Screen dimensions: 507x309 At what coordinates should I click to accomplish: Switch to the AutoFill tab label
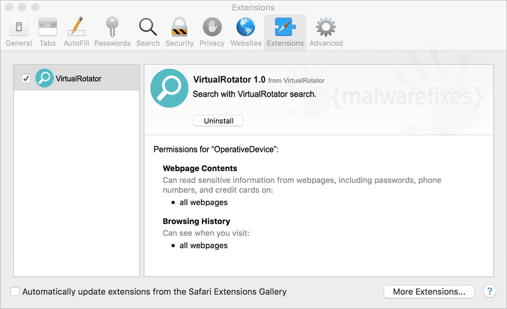77,44
